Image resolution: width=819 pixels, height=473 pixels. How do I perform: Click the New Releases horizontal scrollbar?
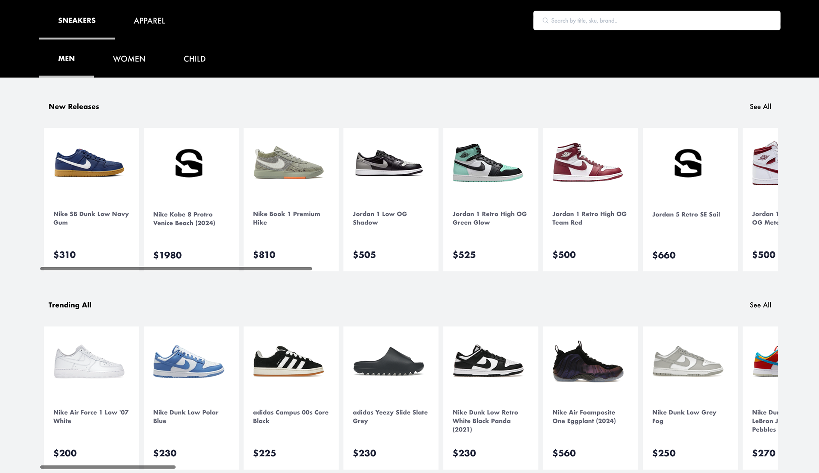point(176,269)
